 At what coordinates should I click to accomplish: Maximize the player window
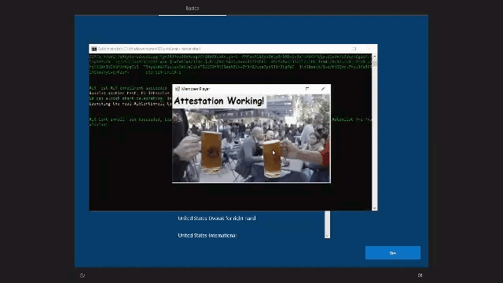point(307,89)
